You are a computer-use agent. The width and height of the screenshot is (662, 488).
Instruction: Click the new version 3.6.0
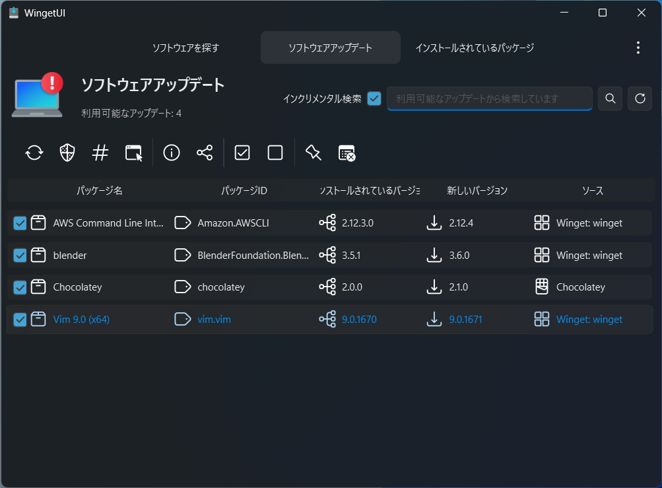point(459,255)
